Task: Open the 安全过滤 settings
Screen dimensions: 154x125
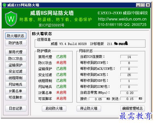Action: pyautogui.click(x=16, y=71)
